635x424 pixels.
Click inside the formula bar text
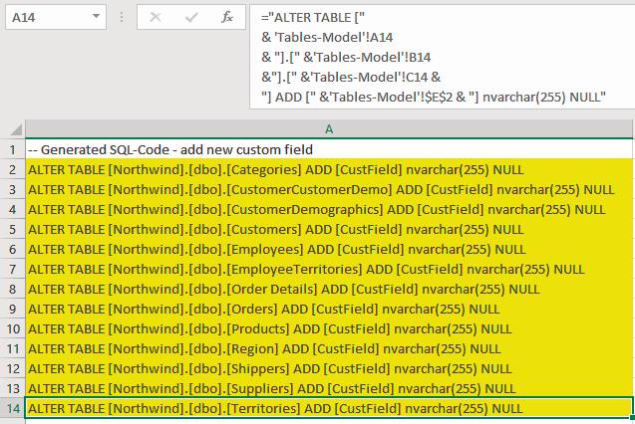[x=443, y=57]
